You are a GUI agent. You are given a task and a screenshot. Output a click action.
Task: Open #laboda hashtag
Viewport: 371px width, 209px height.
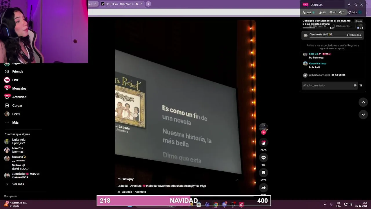(x=151, y=186)
